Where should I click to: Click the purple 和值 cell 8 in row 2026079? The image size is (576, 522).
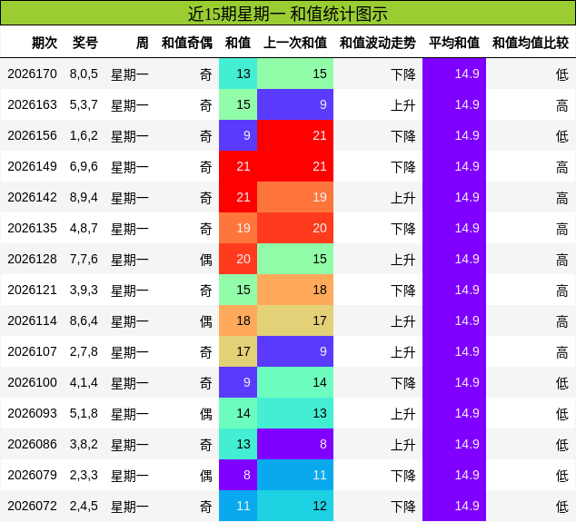(238, 475)
